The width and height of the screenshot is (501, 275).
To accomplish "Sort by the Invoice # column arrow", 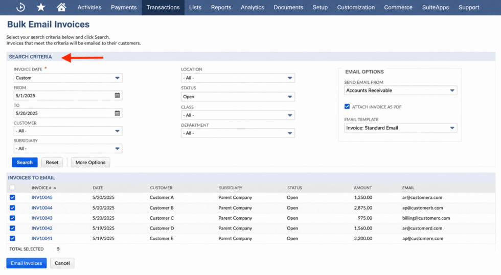I will point(55,188).
